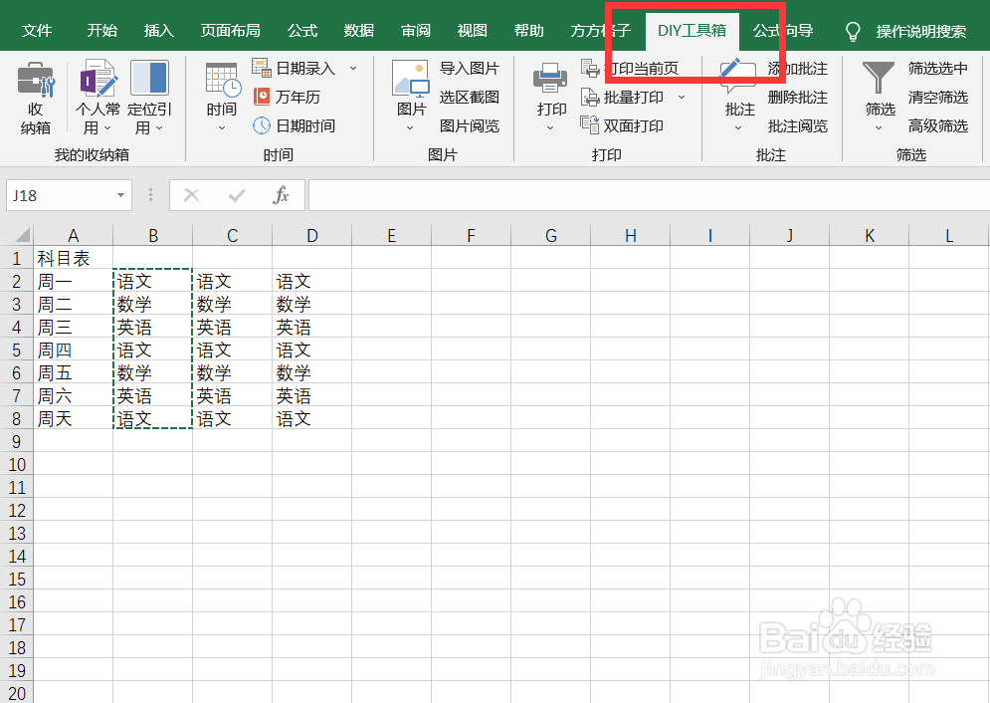Click the 批注阅览 comment viewer
Screen dimensions: 990x703
796,125
